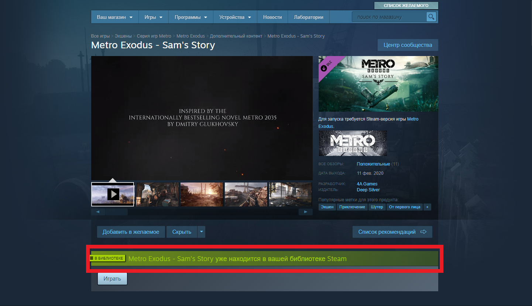Open developer 4A Games link

click(367, 184)
